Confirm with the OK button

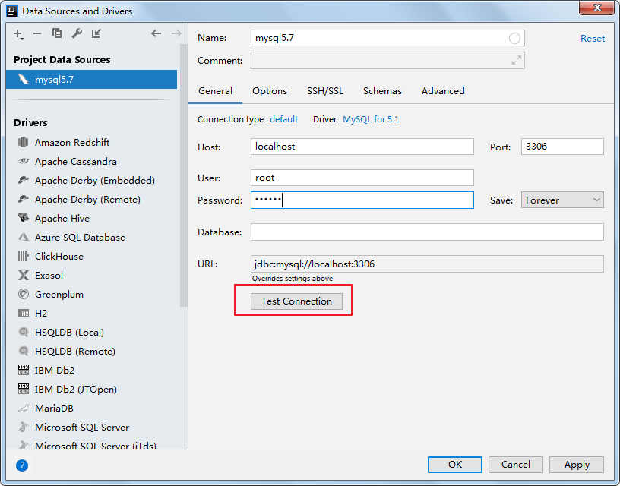pos(454,465)
